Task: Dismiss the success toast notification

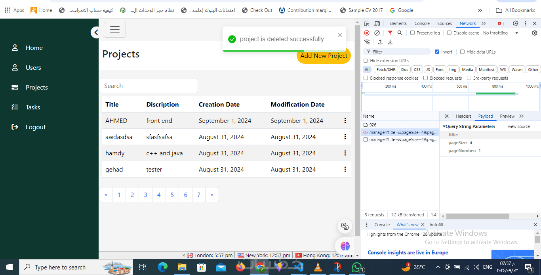Action: click(x=340, y=35)
